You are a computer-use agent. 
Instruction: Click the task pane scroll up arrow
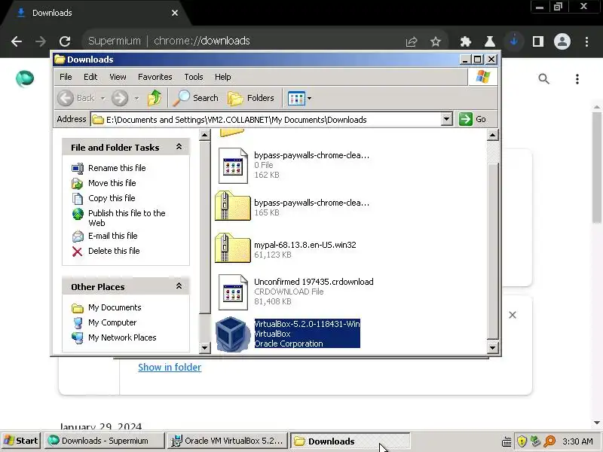click(204, 135)
